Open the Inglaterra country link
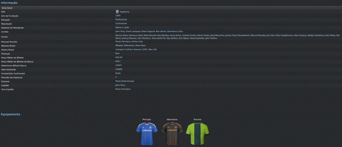Image resolution: width=342 pixels, height=147 pixels. [x=124, y=12]
